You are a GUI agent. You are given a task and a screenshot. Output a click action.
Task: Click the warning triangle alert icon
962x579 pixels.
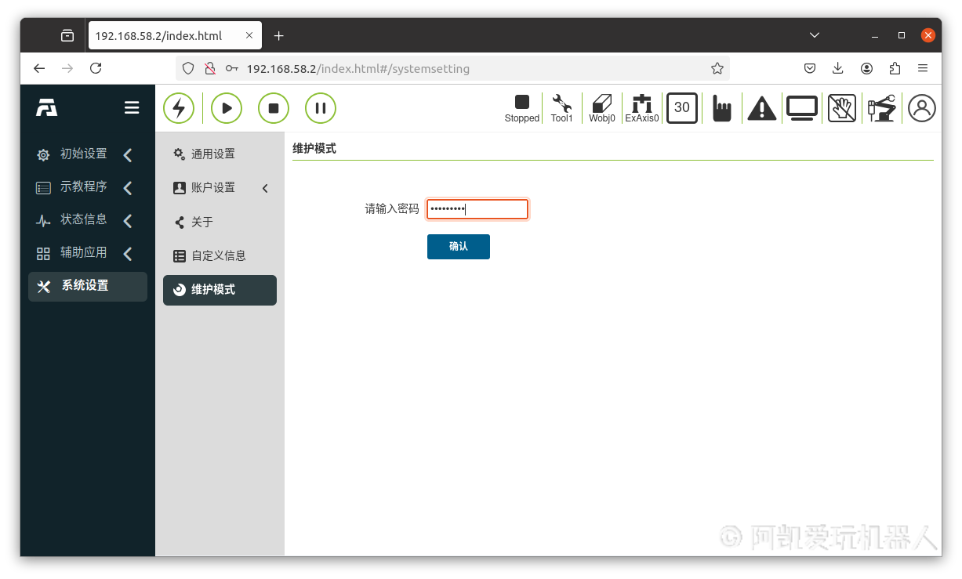point(761,108)
